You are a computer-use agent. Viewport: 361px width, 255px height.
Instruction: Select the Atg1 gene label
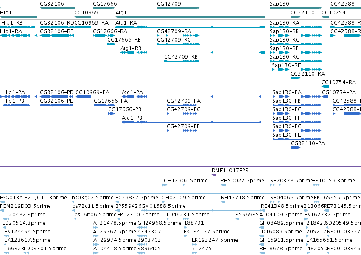(x=121, y=13)
